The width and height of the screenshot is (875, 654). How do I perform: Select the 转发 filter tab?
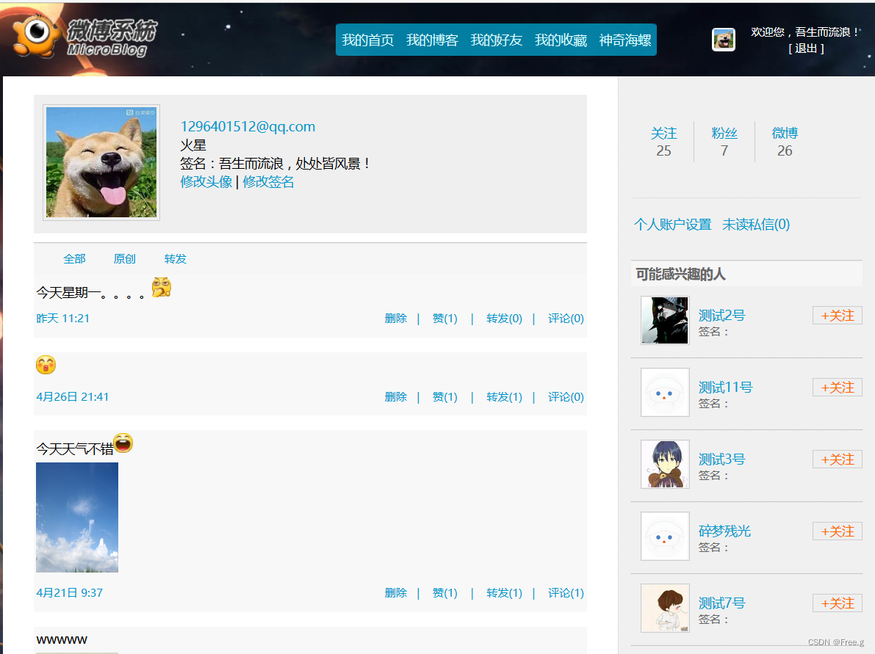point(176,258)
